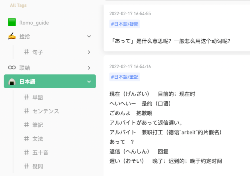
Task: Click the 2022-02-17 16:54:16 timestamp
Action: point(130,66)
